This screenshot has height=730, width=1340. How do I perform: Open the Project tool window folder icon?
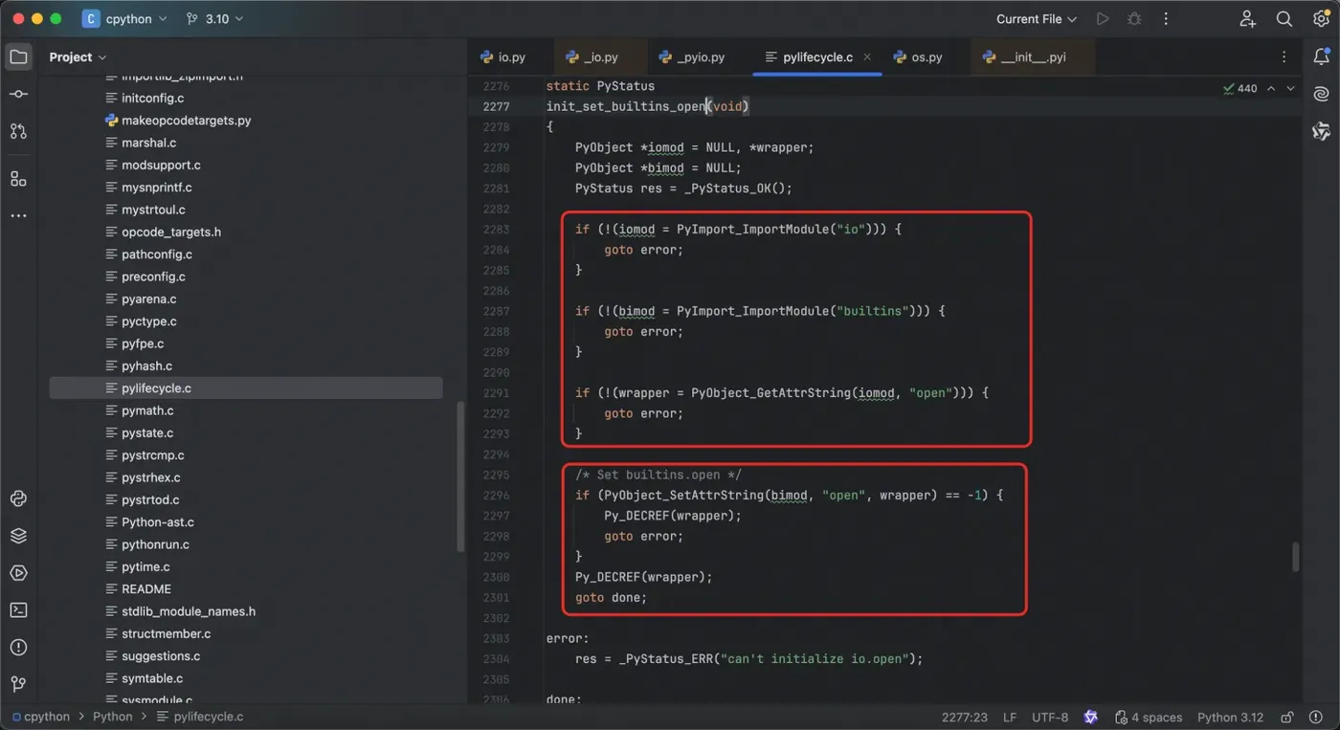(x=18, y=57)
